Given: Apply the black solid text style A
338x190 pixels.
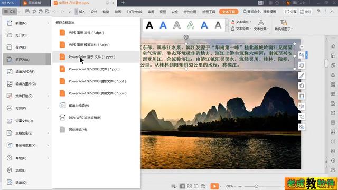Looking at the screenshot, I should [x=149, y=25].
